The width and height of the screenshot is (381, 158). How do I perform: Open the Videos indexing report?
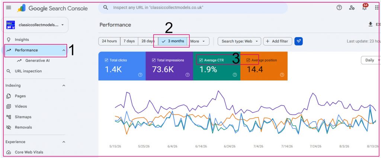coord(21,106)
